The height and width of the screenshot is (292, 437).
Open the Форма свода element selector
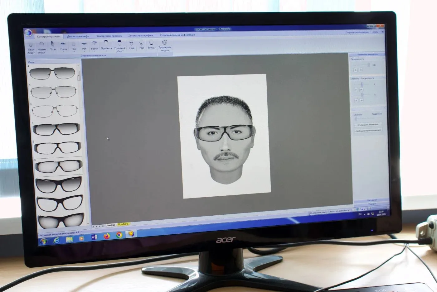coord(42,48)
